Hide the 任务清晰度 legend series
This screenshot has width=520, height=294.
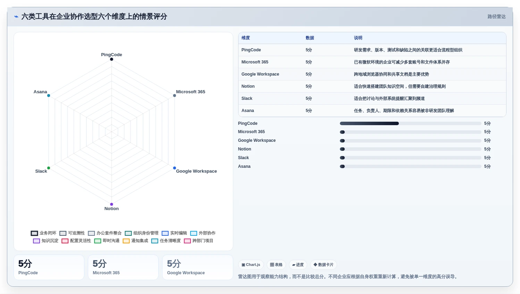(x=166, y=241)
